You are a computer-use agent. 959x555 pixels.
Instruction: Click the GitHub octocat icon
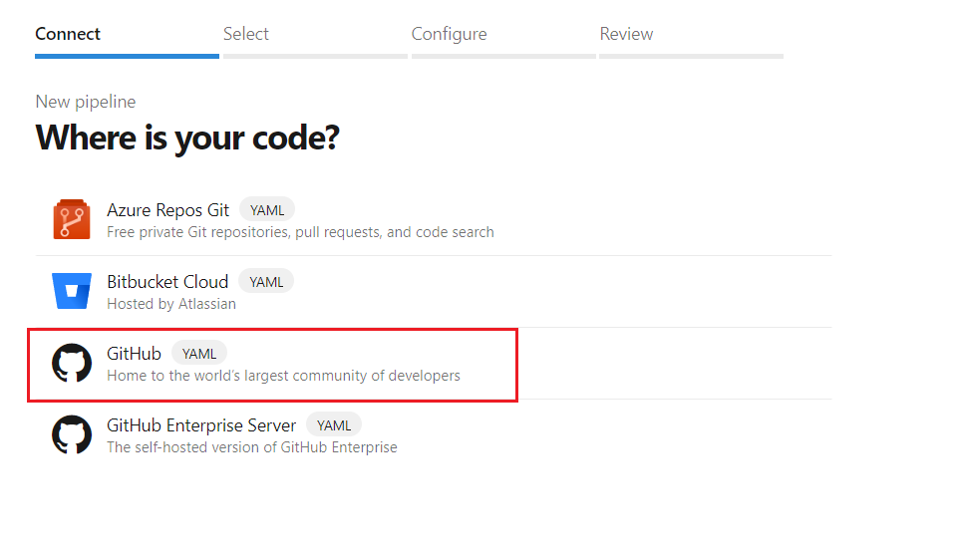click(72, 363)
